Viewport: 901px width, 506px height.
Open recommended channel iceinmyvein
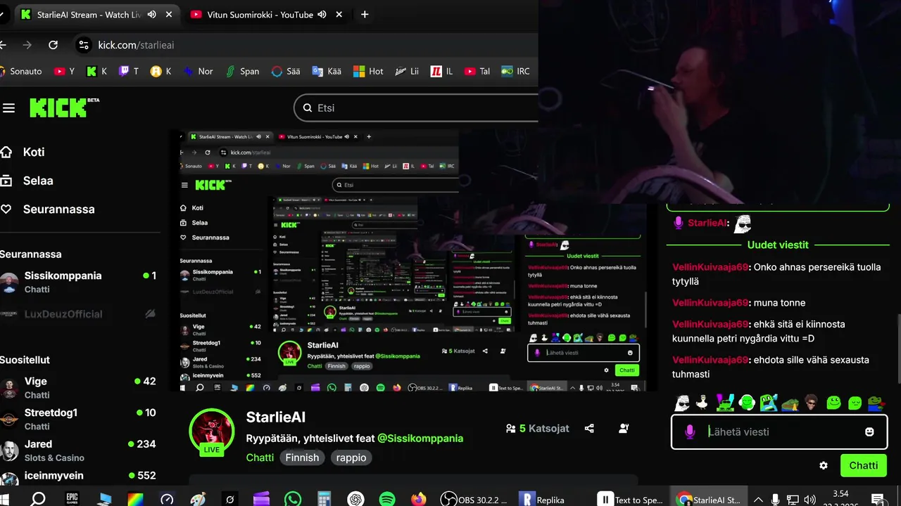point(79,477)
